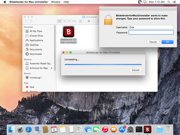Click the Password input field
The height and width of the screenshot is (135, 180).
151,32
